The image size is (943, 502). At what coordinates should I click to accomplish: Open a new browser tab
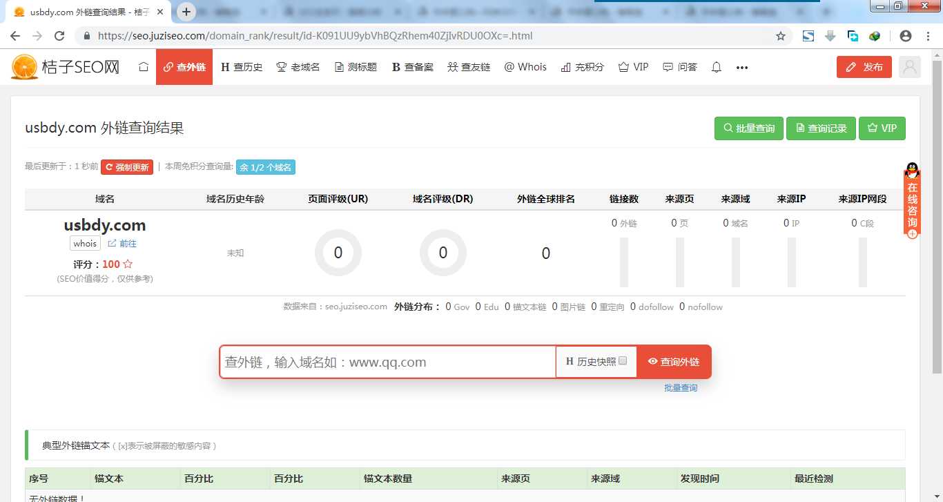(186, 12)
